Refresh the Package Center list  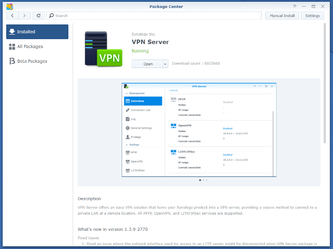(39, 16)
